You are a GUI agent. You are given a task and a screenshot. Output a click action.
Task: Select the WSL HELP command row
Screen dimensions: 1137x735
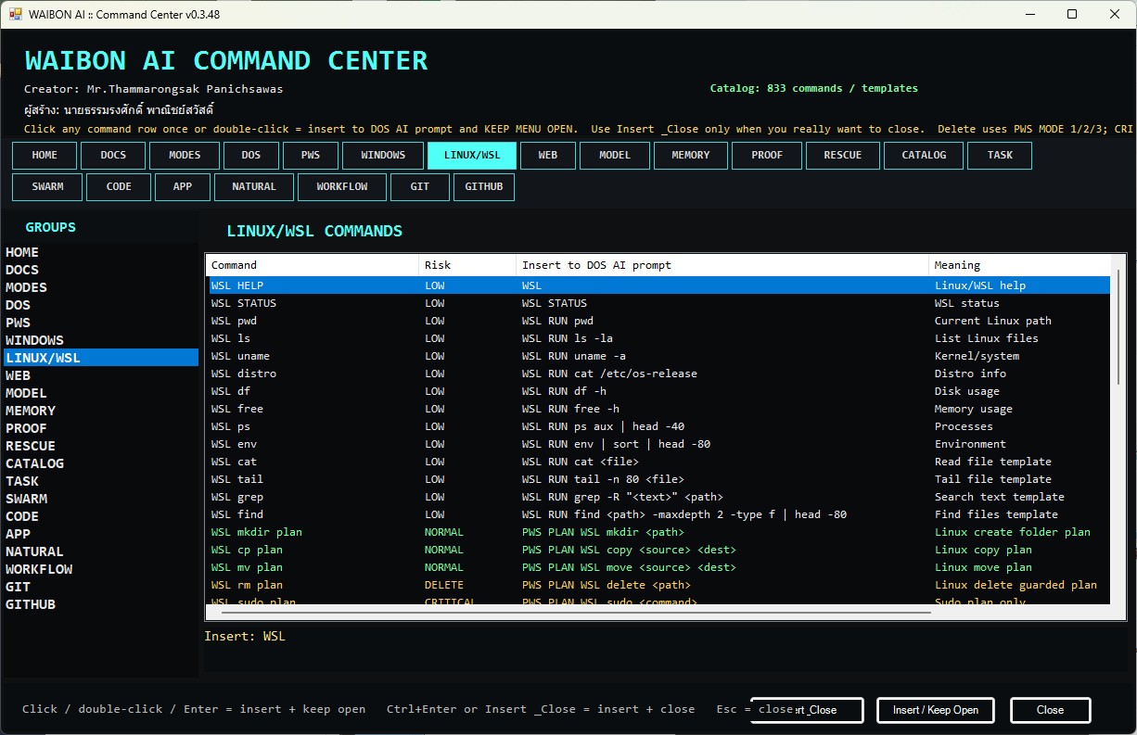pyautogui.click(x=658, y=285)
